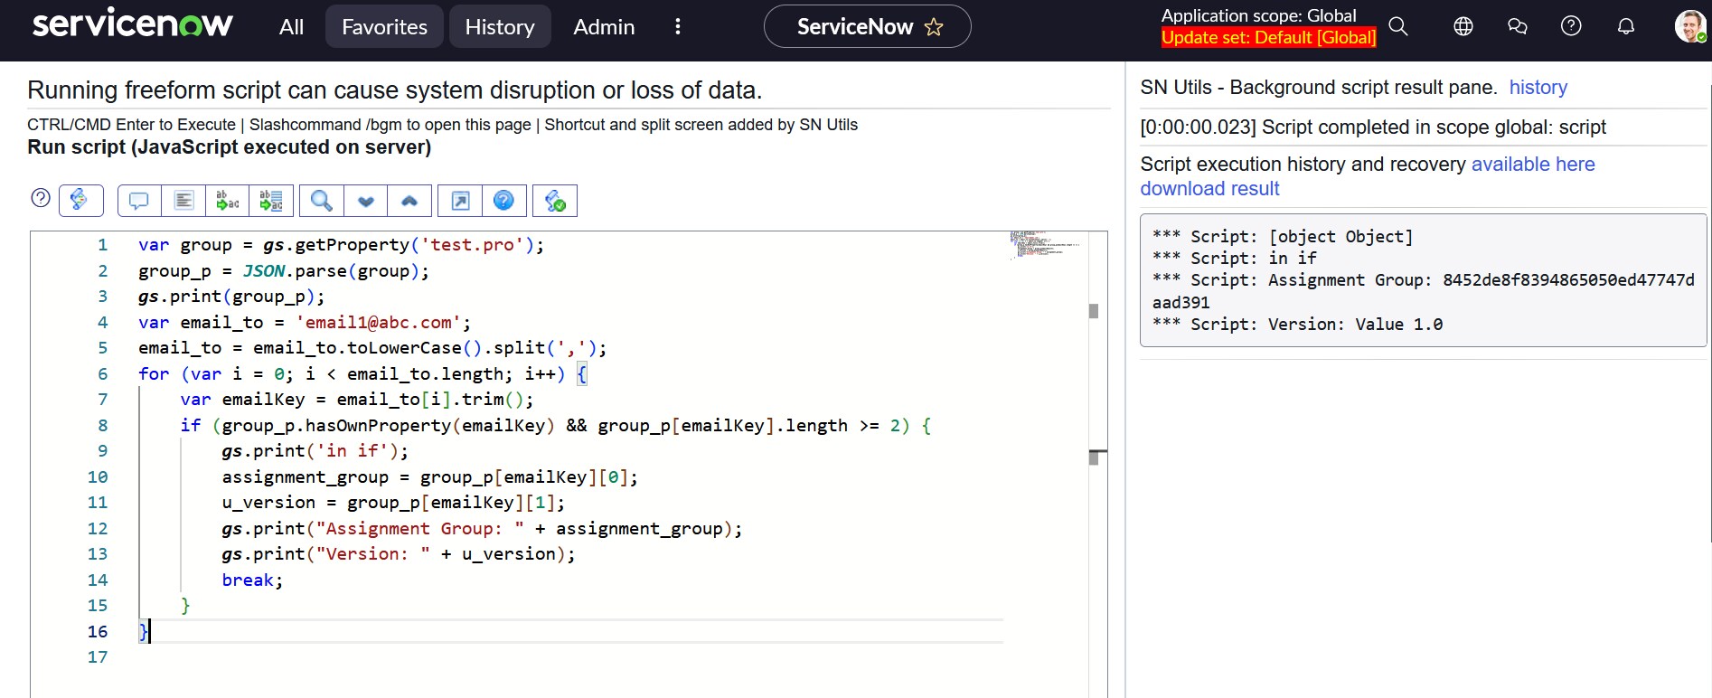Toggle the syntax editor on or off
Image resolution: width=1712 pixels, height=698 pixels.
pos(80,200)
